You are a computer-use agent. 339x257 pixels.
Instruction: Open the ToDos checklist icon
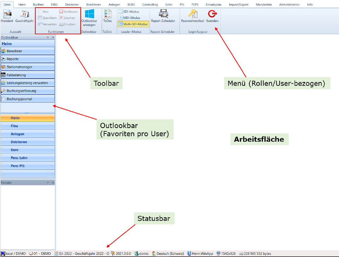pyautogui.click(x=108, y=14)
